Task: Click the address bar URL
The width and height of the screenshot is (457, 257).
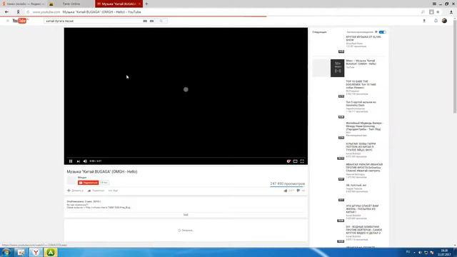Action: pyautogui.click(x=46, y=12)
